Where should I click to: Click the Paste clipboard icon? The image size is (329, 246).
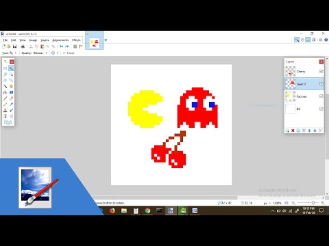[x=42, y=46]
